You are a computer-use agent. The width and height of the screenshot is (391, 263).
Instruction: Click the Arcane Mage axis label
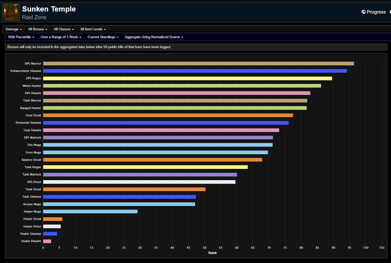32,204
